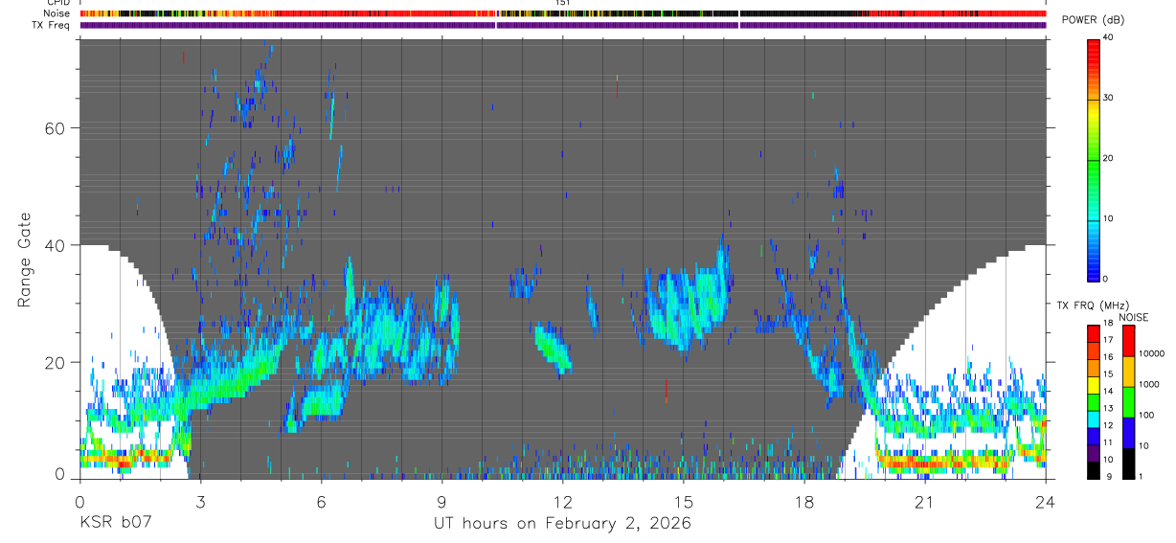Click the noise level color scale bar
Screen dimensions: 1176x543
coord(1128,400)
